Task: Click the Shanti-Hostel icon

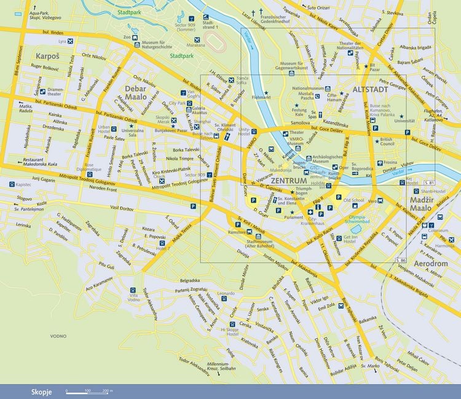Action: click(416, 191)
